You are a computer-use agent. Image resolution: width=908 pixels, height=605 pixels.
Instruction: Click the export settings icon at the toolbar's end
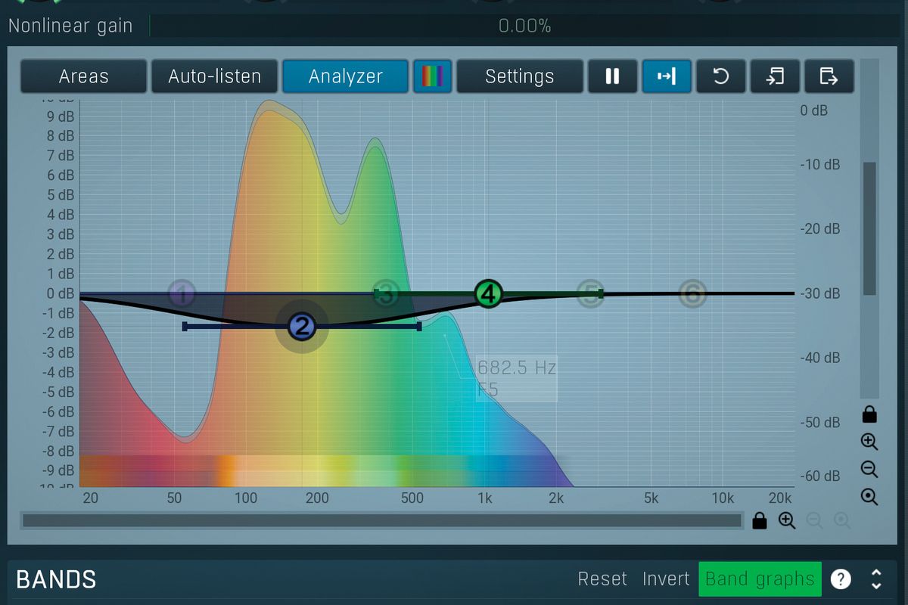[x=829, y=76]
